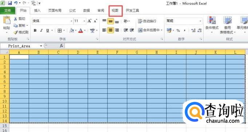Image resolution: width=248 pixels, height=132 pixels.
Task: Toggle Italic formatting
Action: point(41,30)
